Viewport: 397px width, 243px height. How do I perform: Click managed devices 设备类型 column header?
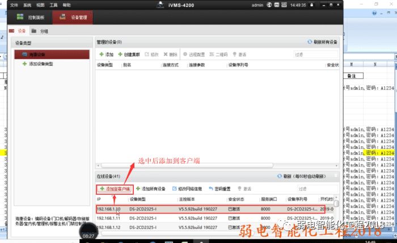click(x=105, y=65)
